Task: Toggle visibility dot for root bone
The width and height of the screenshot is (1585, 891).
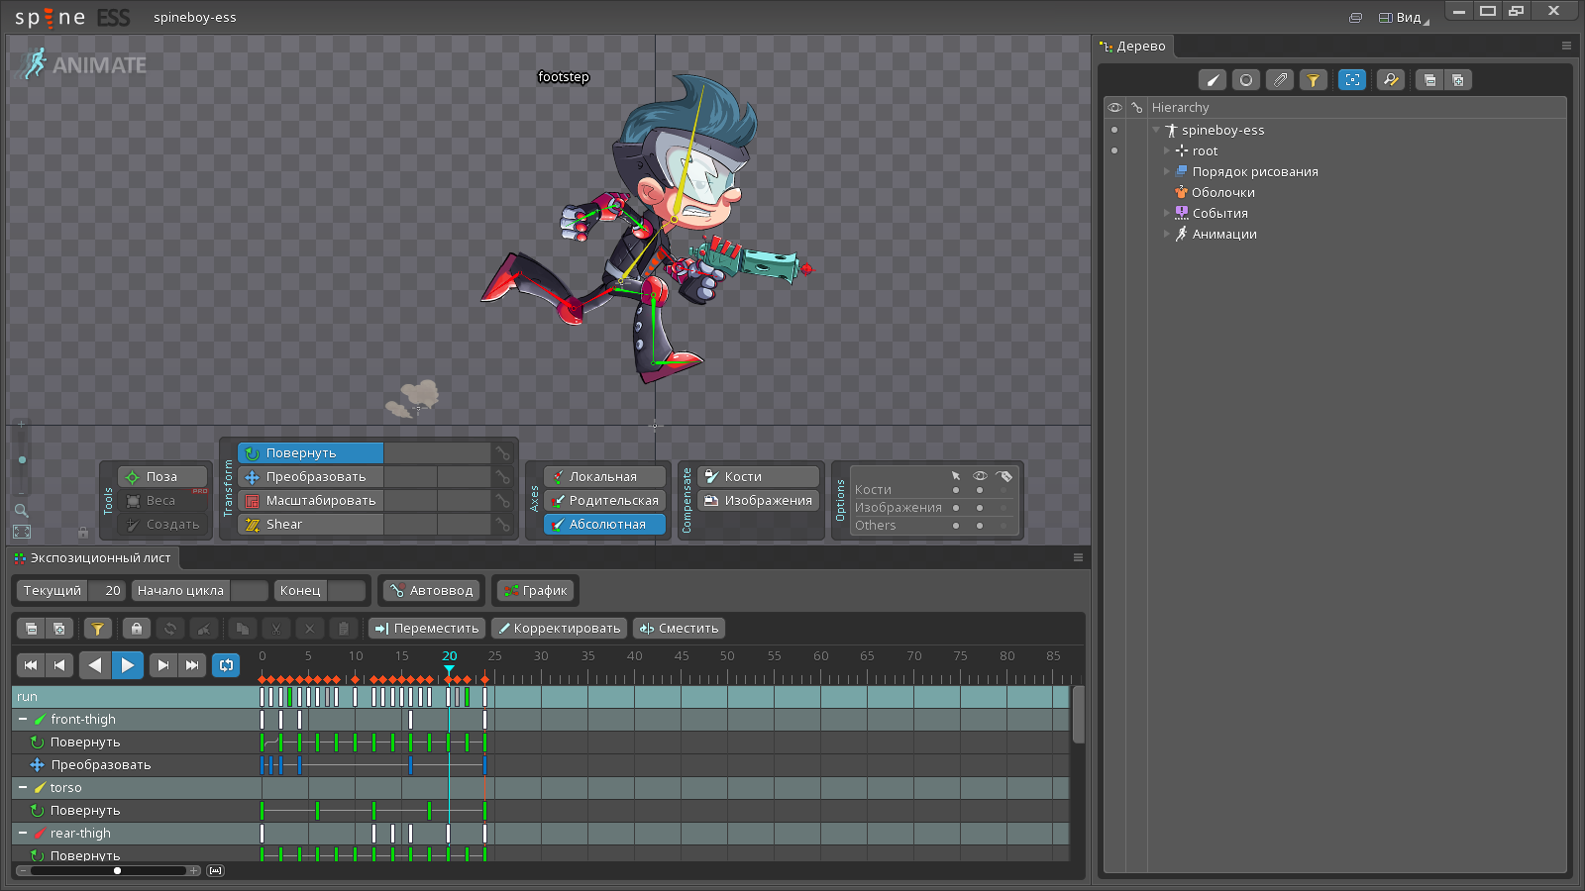Action: tap(1114, 150)
